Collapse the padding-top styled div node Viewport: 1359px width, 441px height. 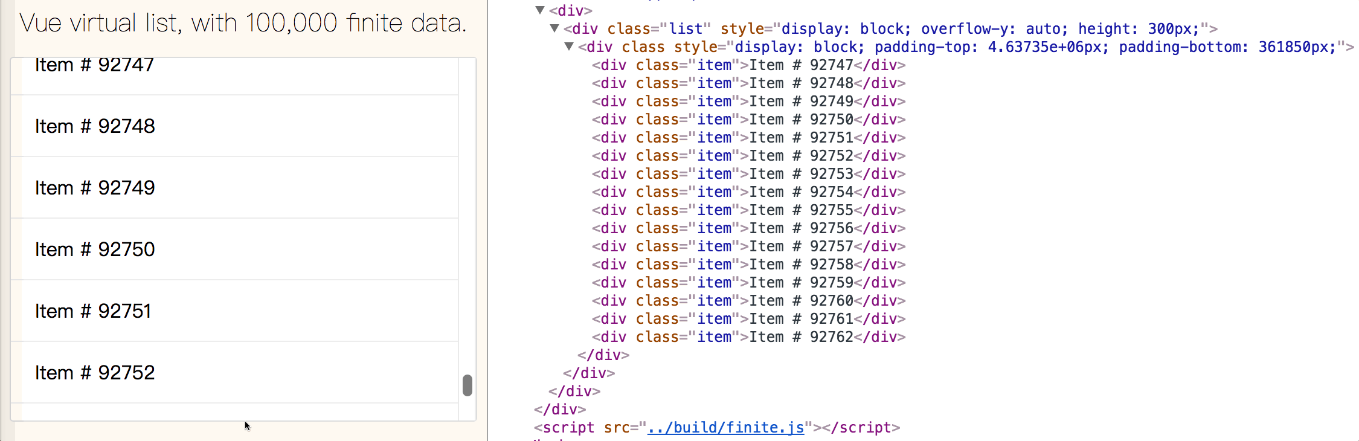569,46
